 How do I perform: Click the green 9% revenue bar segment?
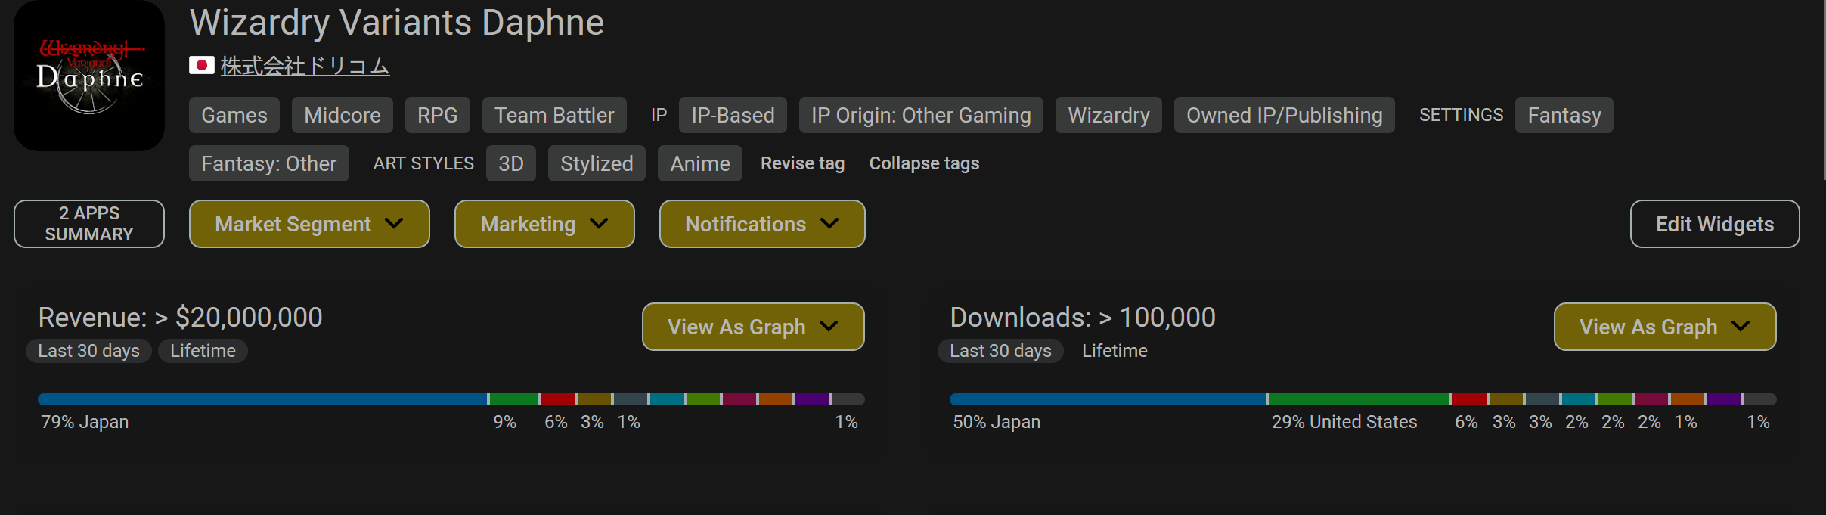[514, 399]
